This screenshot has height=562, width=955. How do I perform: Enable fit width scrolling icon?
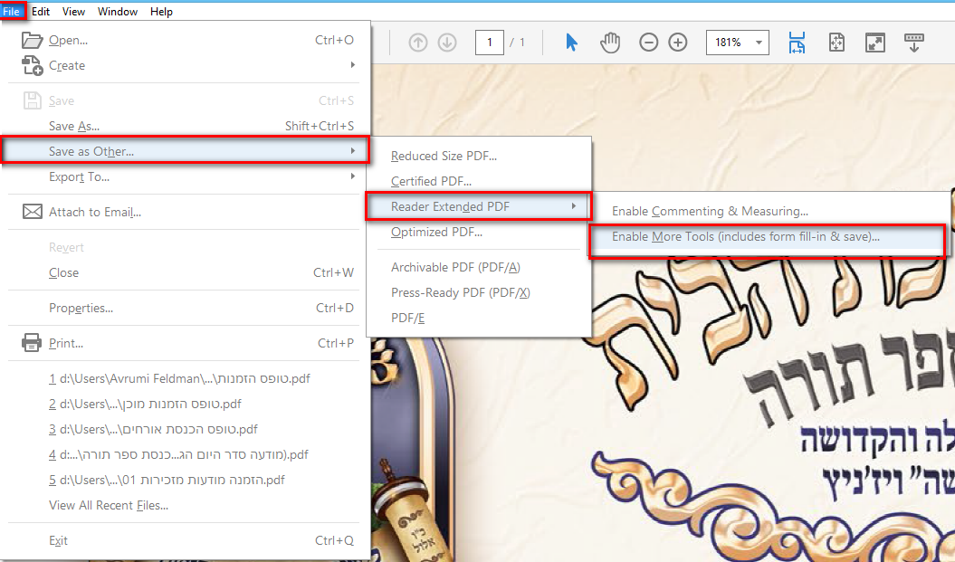point(797,43)
